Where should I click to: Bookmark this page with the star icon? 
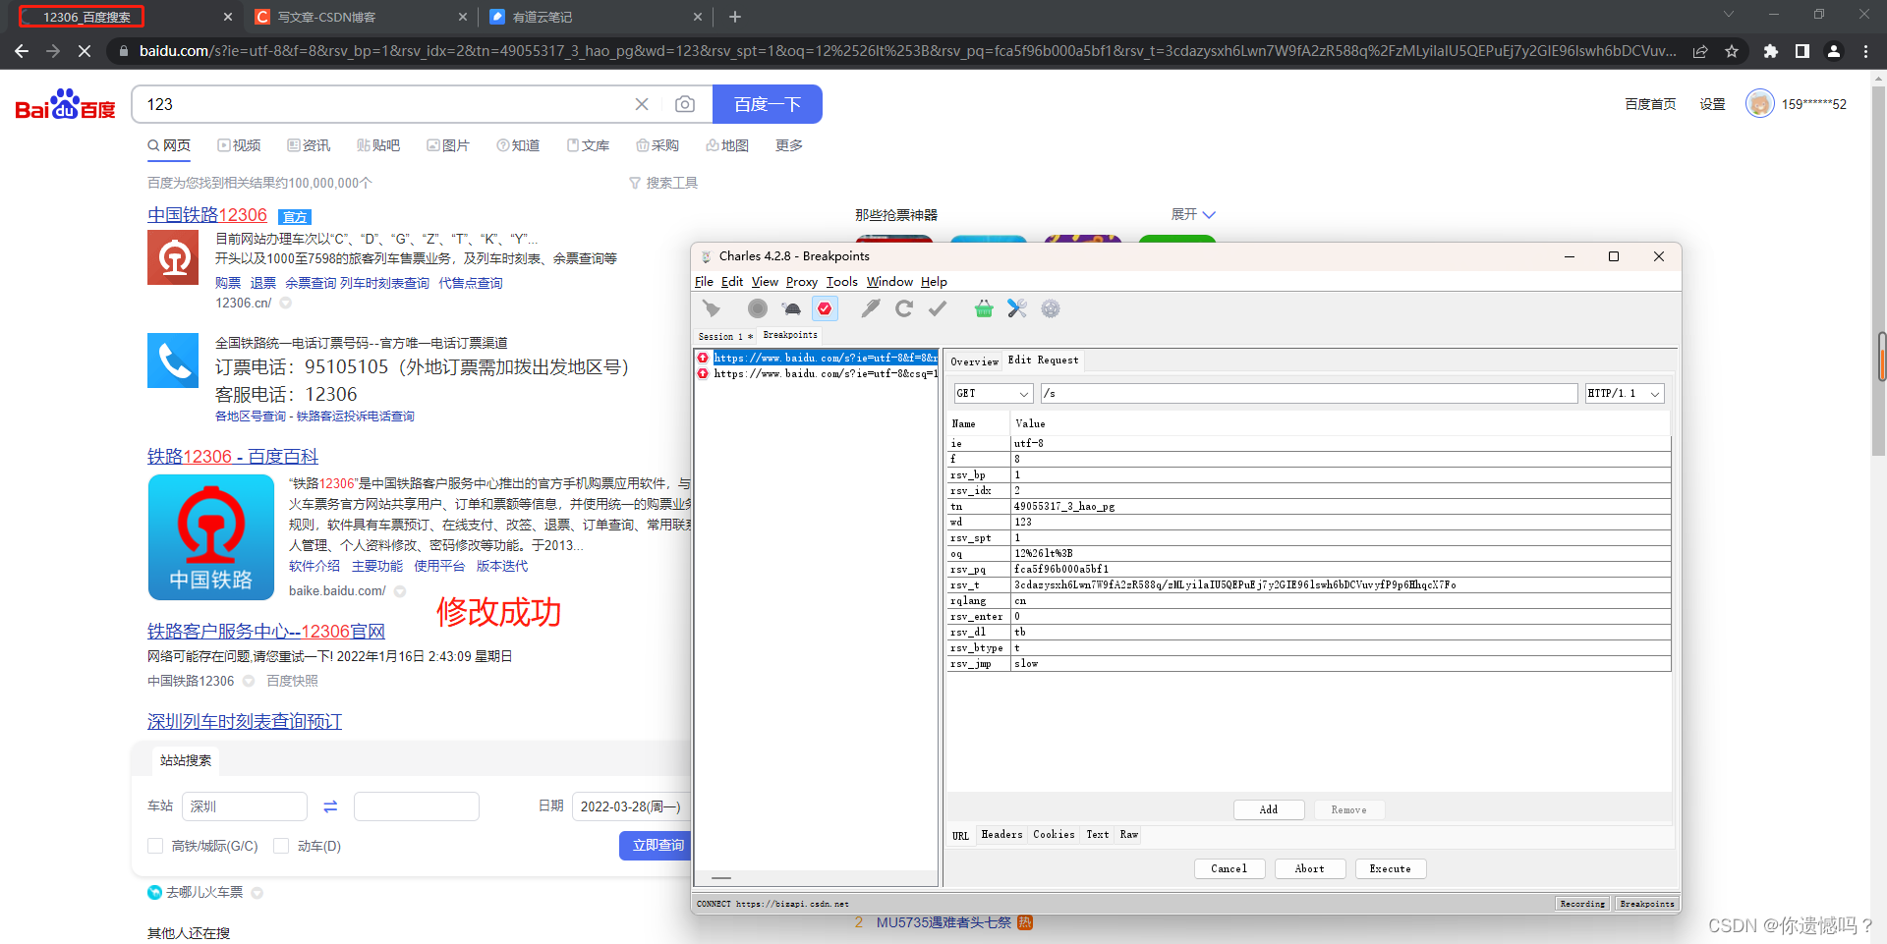click(x=1732, y=51)
